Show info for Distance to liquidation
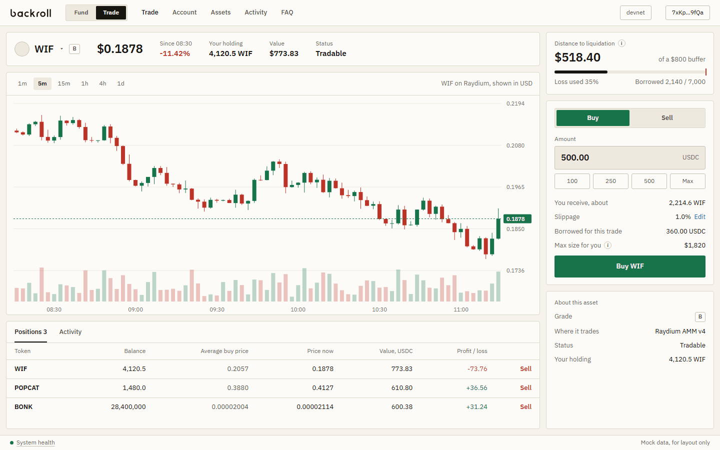This screenshot has width=720, height=450. coord(621,43)
